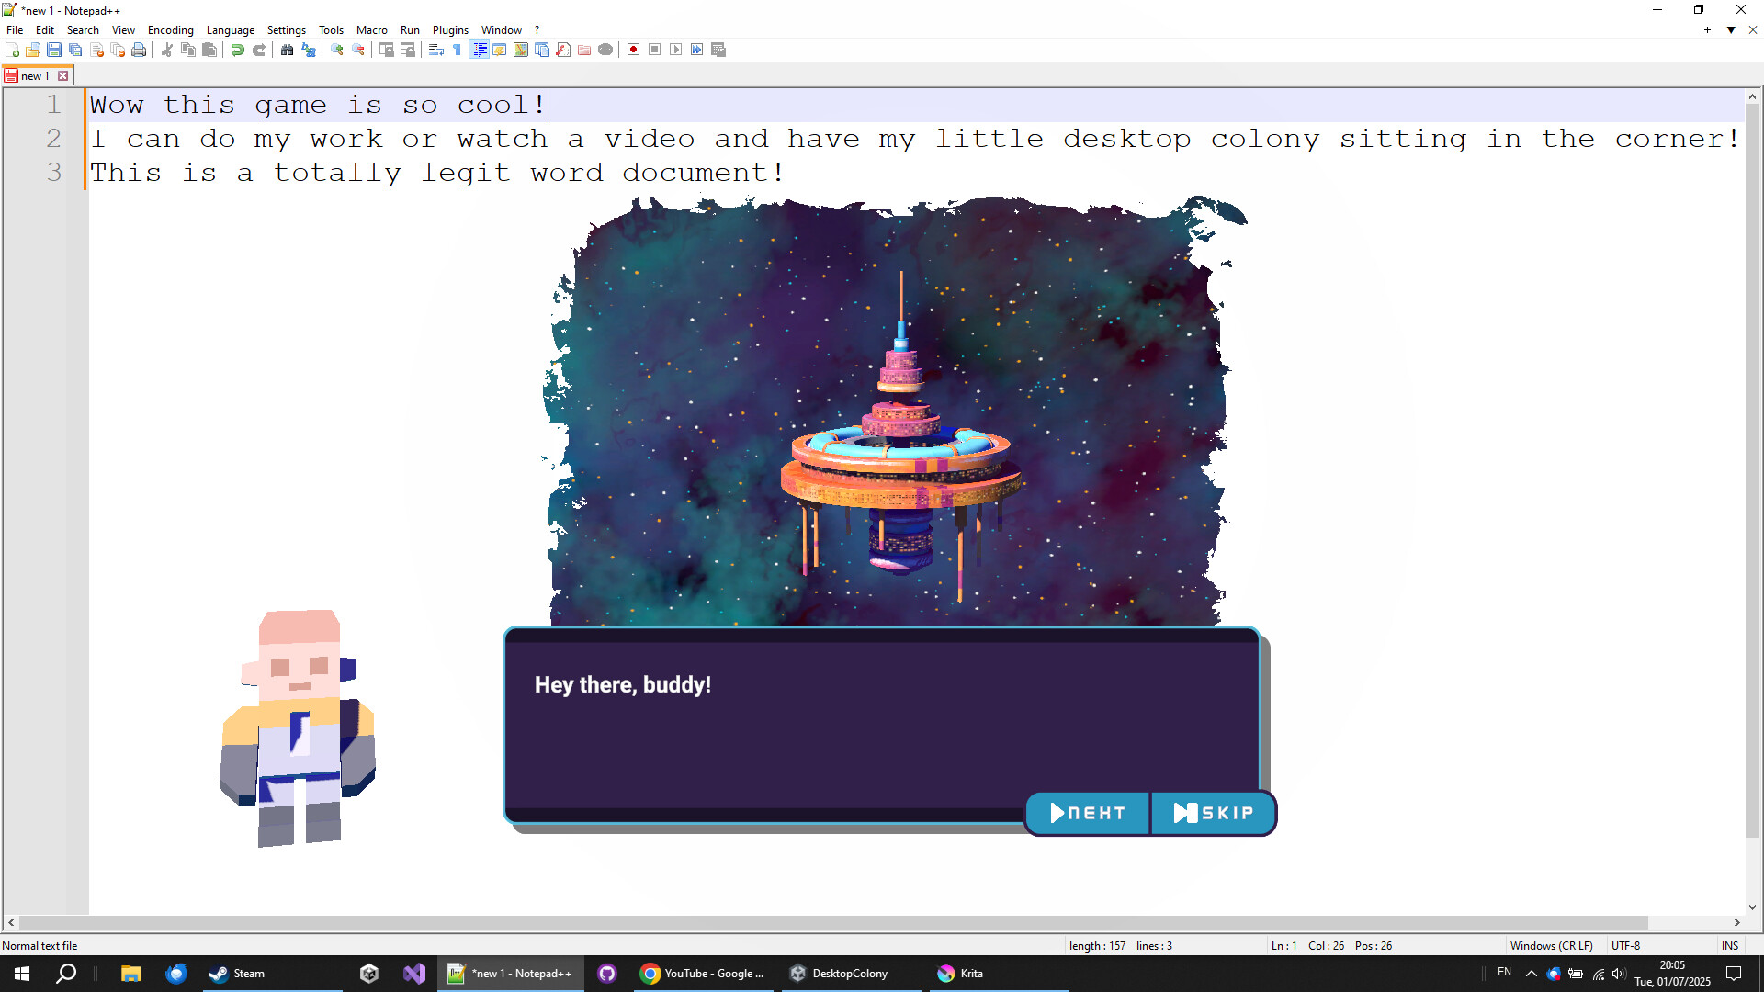The height and width of the screenshot is (992, 1764).
Task: Expand the hidden taskbar icons chevron
Action: [1530, 973]
